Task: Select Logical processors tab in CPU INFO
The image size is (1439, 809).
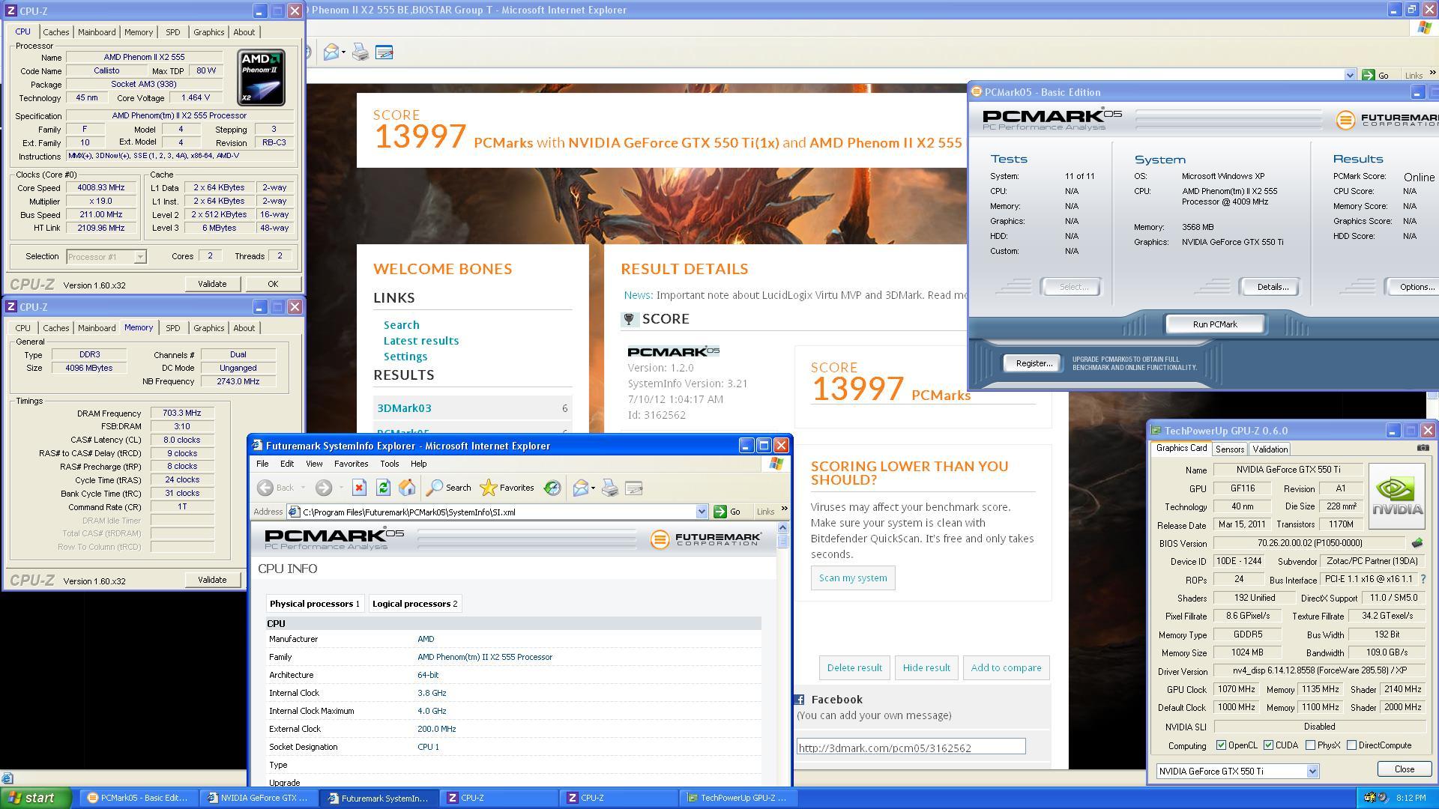Action: point(414,604)
